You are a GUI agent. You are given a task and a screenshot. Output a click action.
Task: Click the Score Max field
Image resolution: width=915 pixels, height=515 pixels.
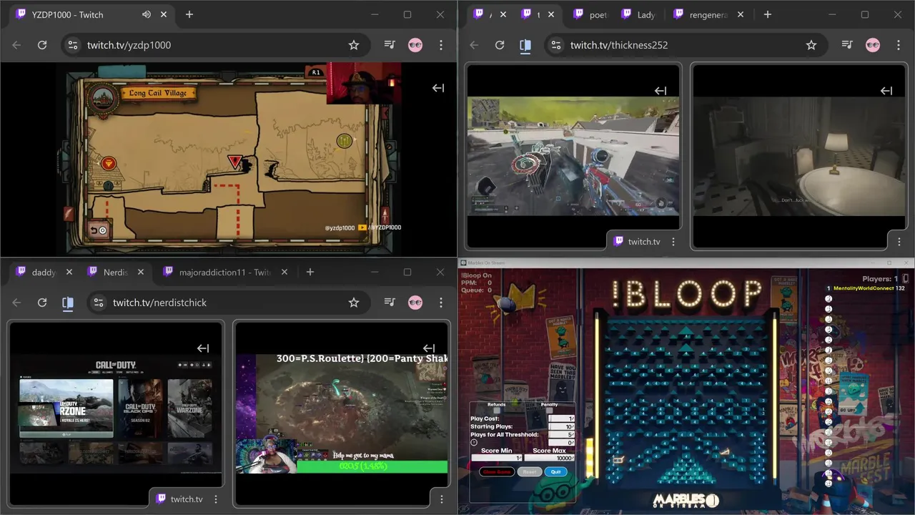coord(549,458)
